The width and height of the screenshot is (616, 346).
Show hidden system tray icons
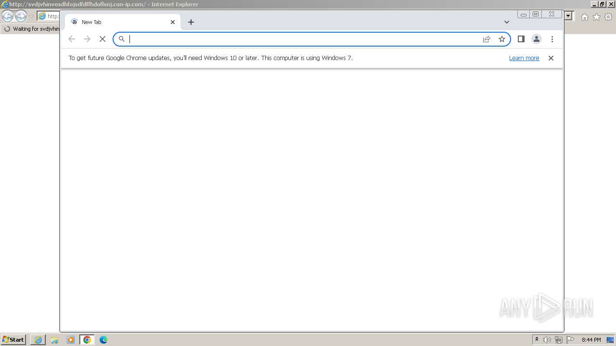(x=537, y=340)
